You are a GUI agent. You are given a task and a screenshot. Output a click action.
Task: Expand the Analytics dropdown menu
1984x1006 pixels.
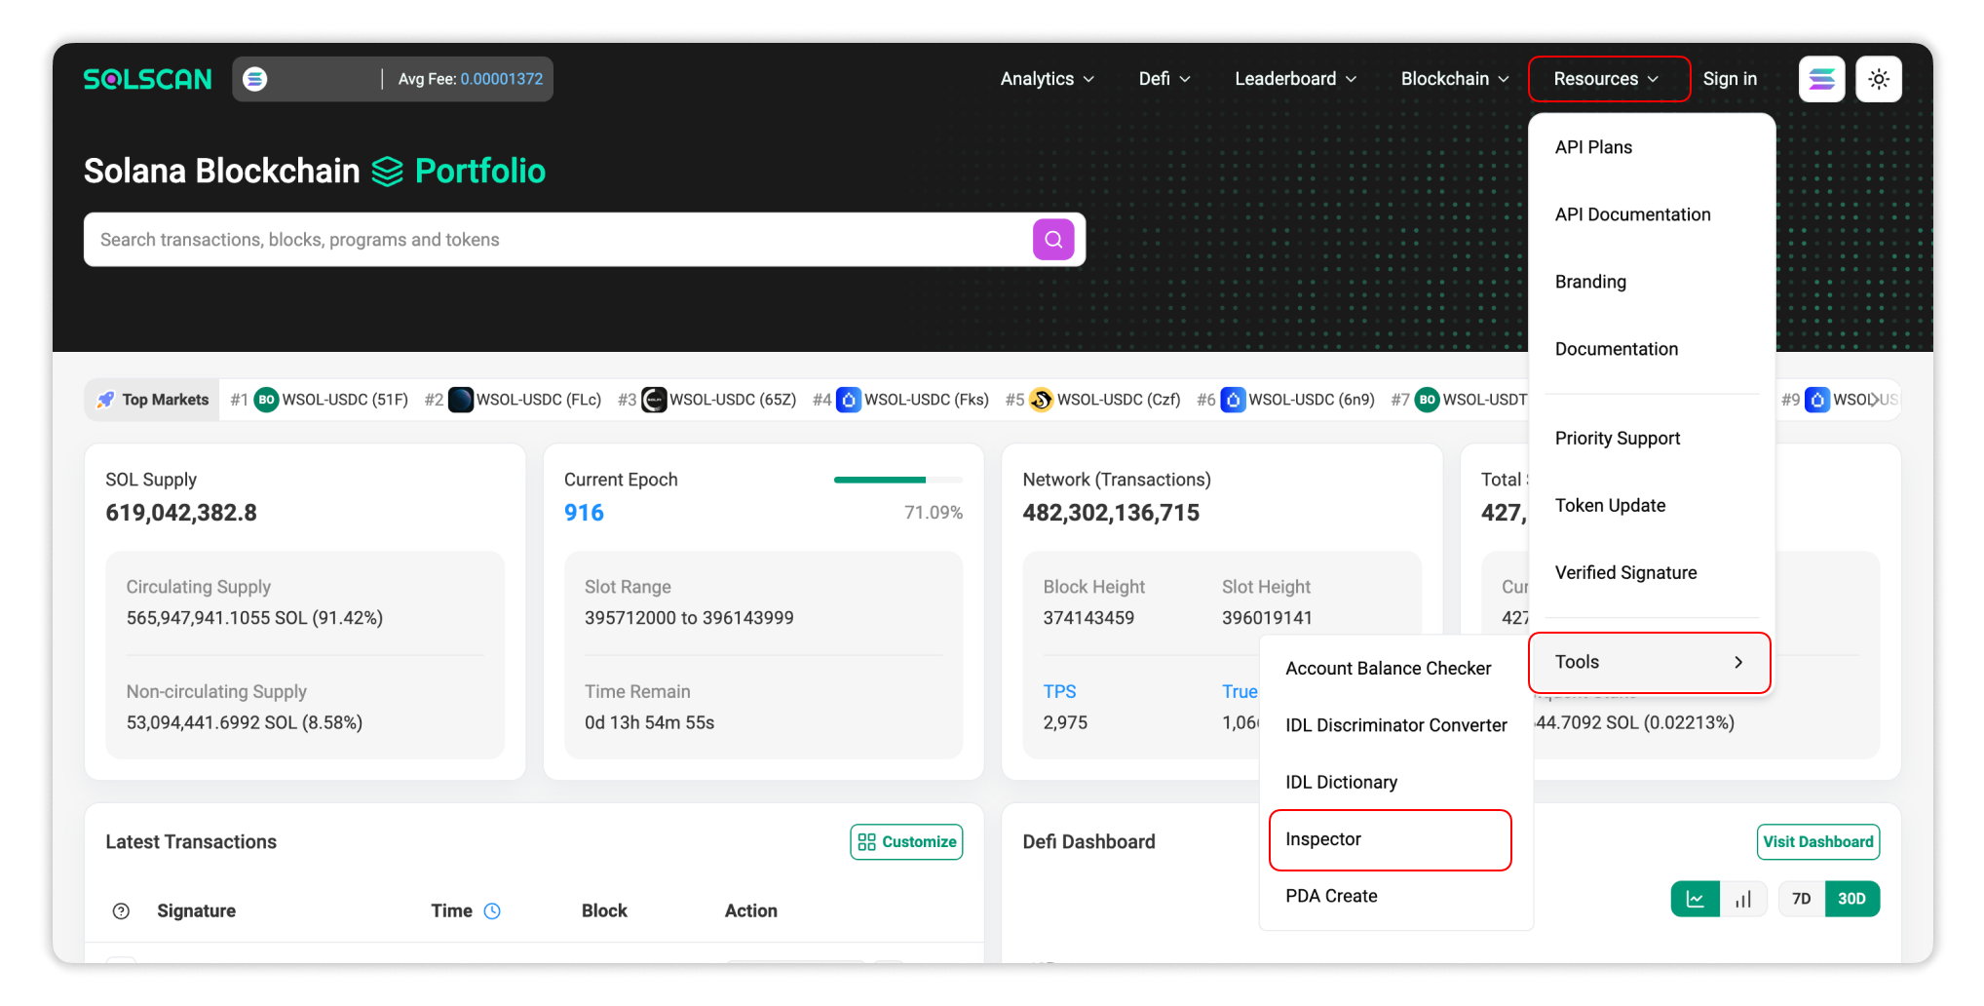[x=1047, y=79]
